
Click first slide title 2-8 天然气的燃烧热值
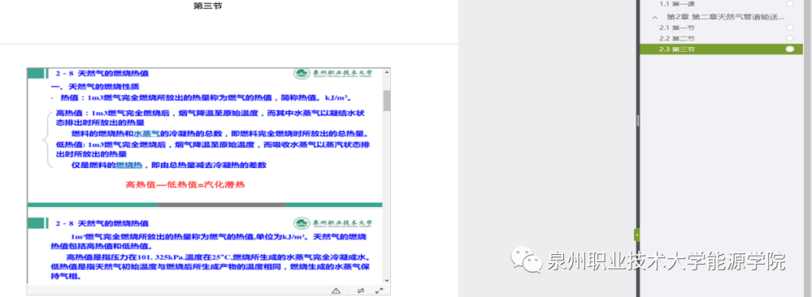tap(102, 73)
